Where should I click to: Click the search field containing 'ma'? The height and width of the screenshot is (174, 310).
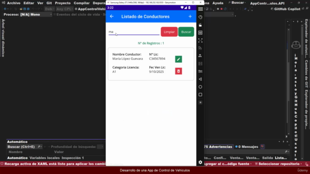click(134, 32)
